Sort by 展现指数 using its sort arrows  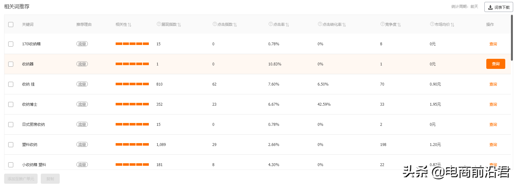tap(179, 25)
